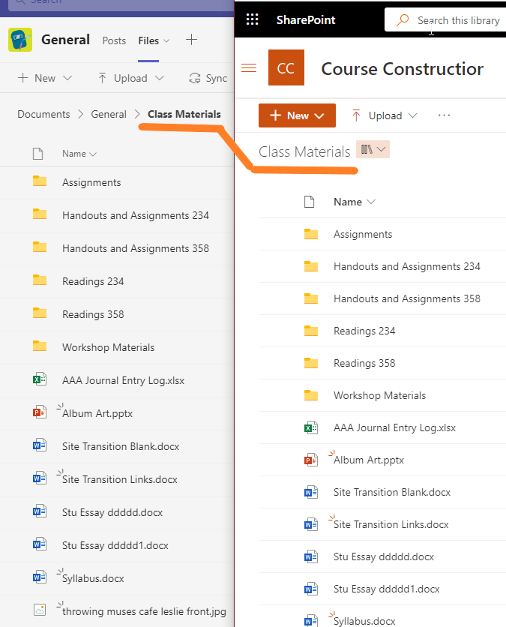Click the Assignments folder icon in SharePoint
506x627 pixels.
click(x=311, y=234)
